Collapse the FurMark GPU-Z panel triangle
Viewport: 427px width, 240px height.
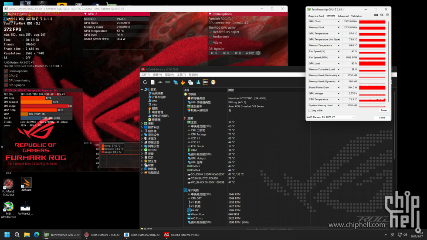coord(85,14)
